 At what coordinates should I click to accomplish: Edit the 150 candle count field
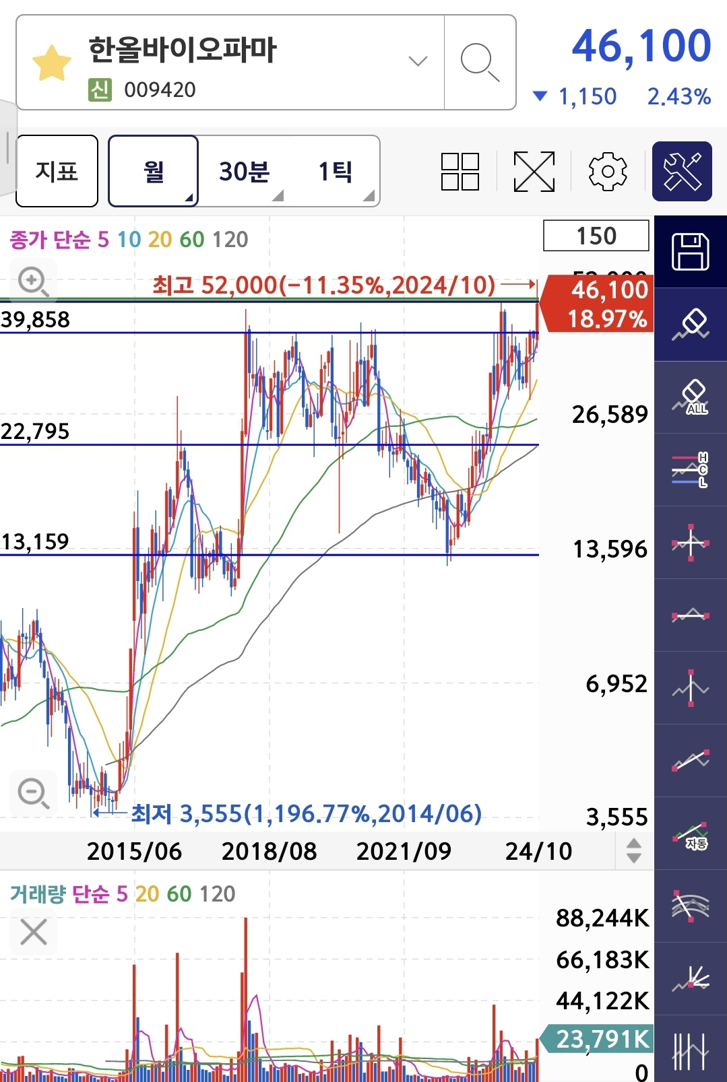(x=596, y=236)
